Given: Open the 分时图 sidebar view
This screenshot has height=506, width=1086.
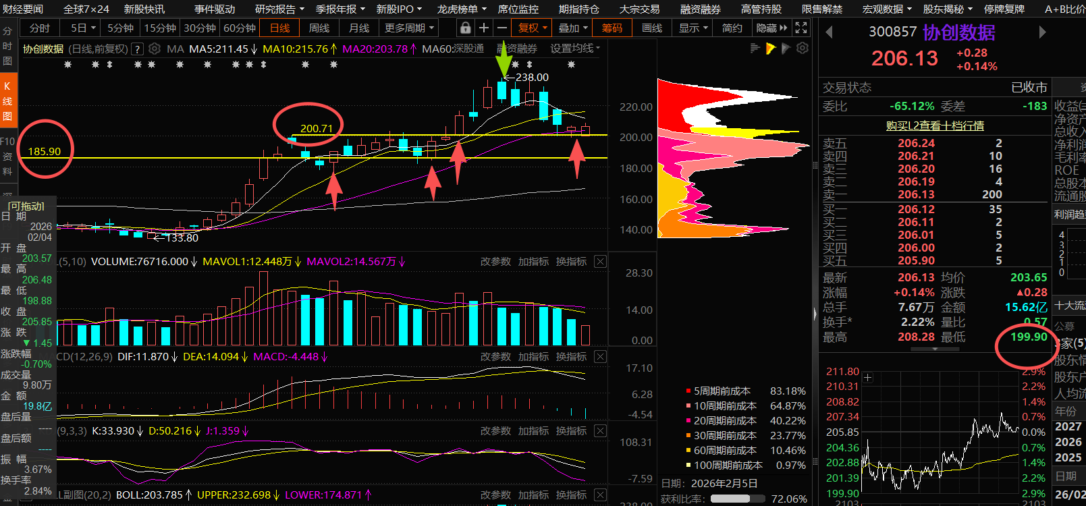Looking at the screenshot, I should point(7,46).
